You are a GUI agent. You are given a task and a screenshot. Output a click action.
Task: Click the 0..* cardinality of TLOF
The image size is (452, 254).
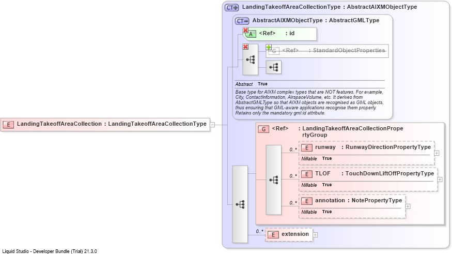pos(293,176)
